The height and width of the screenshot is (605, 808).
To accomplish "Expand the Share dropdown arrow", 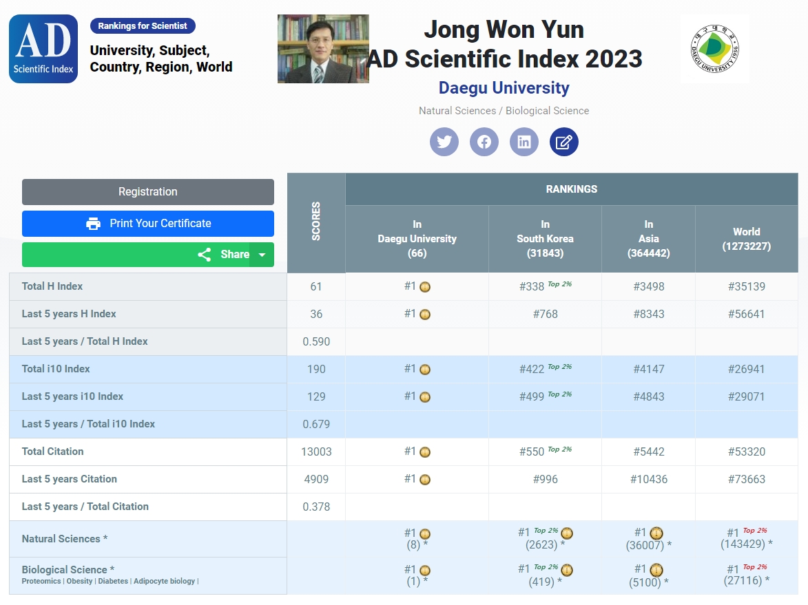I will tap(262, 255).
